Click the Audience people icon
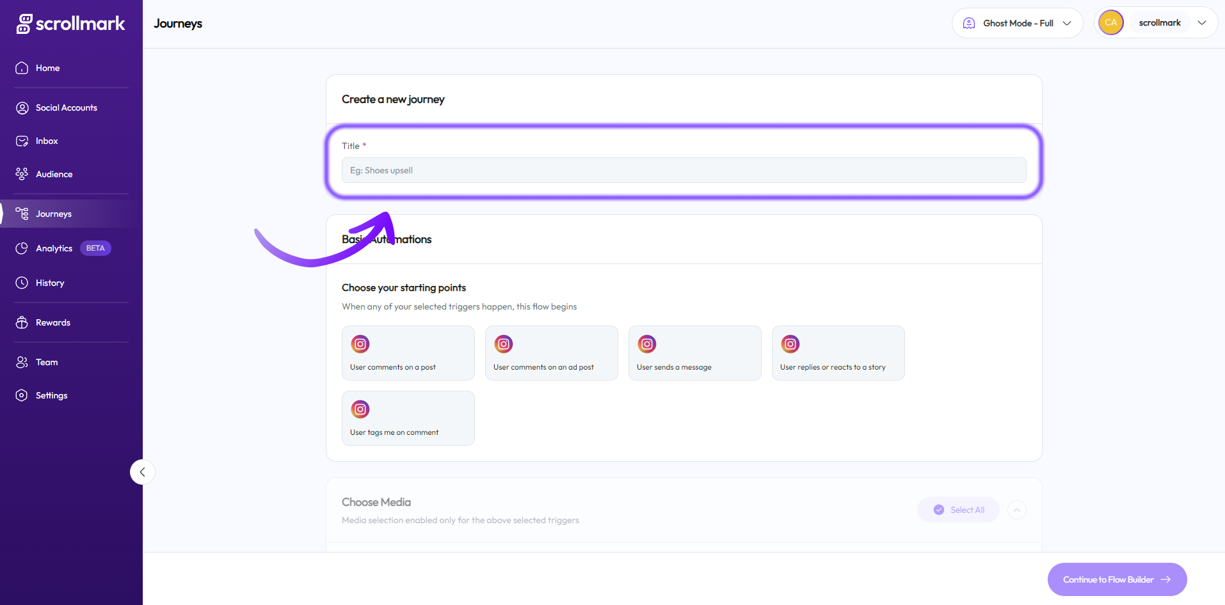 coord(22,174)
